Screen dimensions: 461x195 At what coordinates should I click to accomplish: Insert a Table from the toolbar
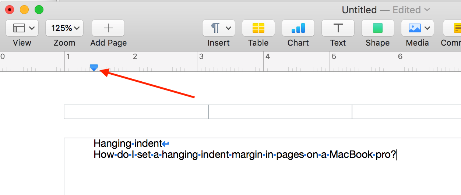(258, 28)
